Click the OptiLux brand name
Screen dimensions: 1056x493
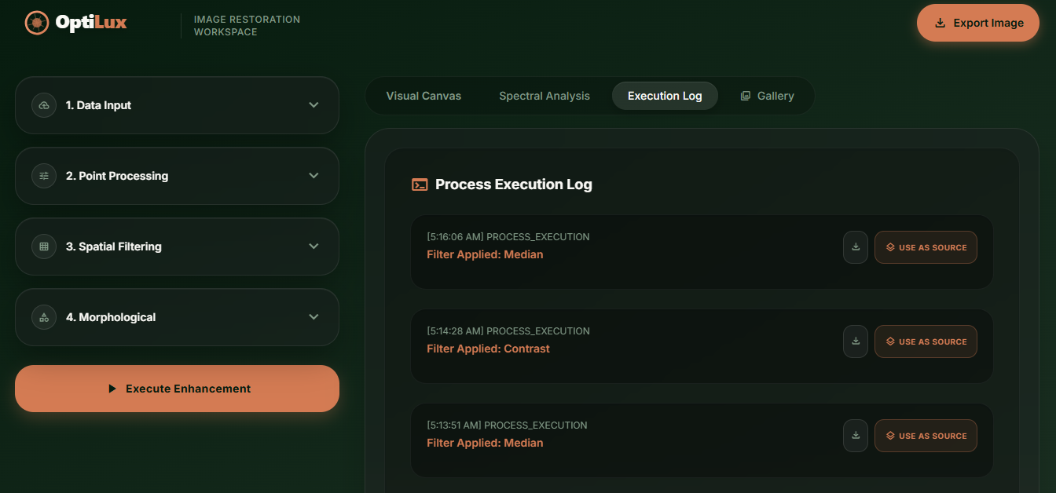pos(91,23)
